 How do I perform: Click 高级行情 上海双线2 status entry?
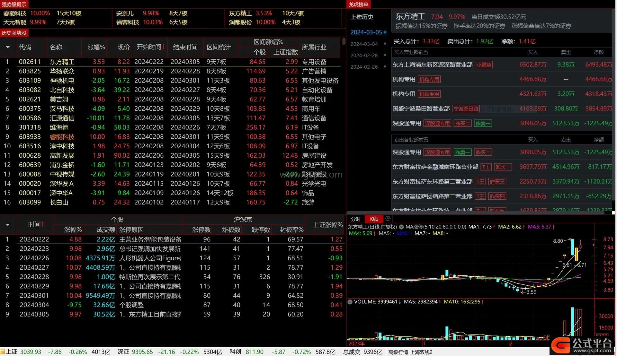point(410,352)
